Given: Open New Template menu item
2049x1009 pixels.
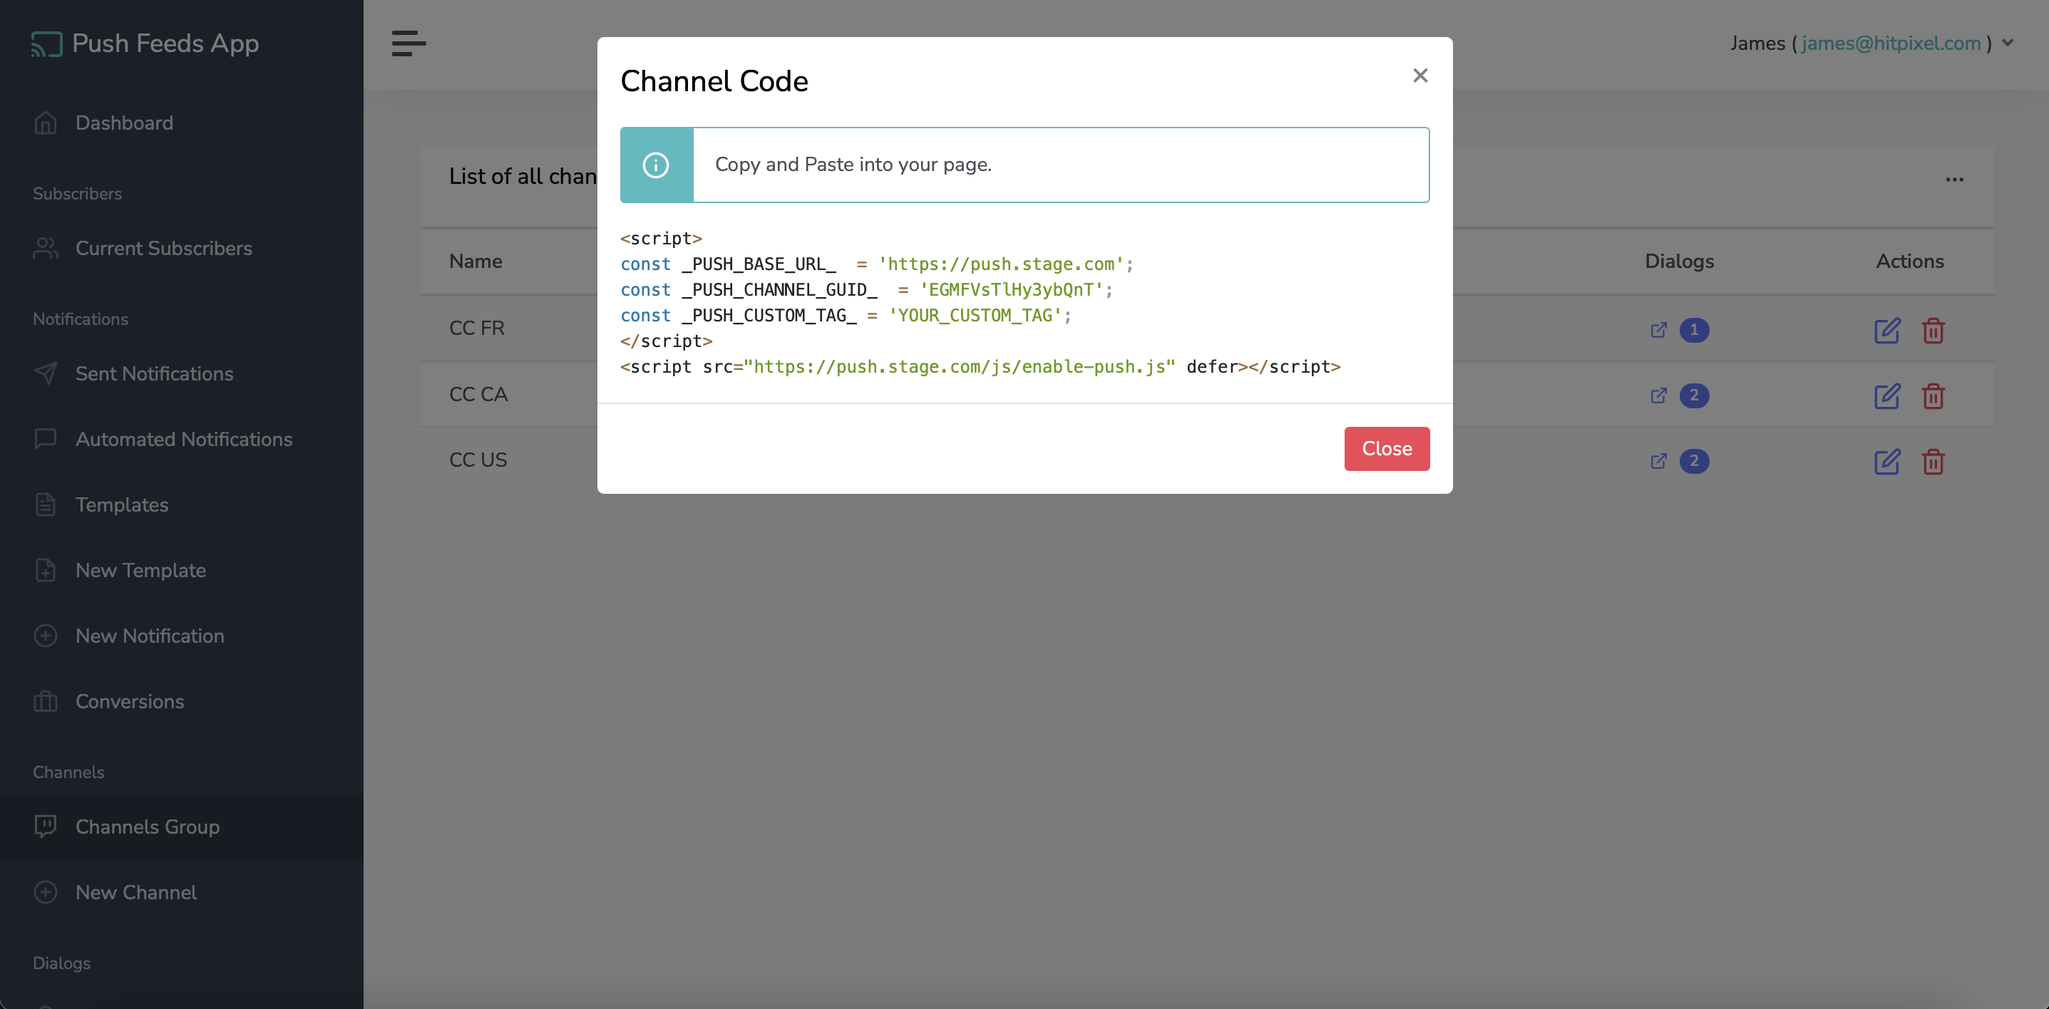Looking at the screenshot, I should [181, 570].
